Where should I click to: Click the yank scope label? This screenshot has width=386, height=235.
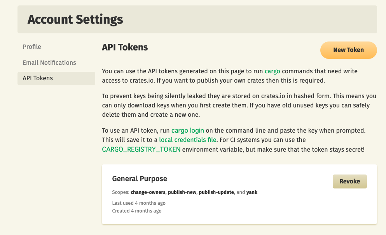tap(252, 192)
